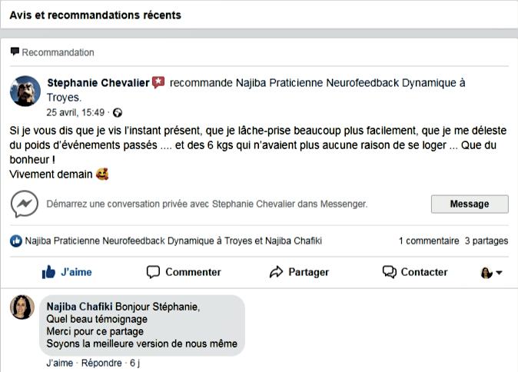Reply to the comment with Répondre

coord(102,362)
